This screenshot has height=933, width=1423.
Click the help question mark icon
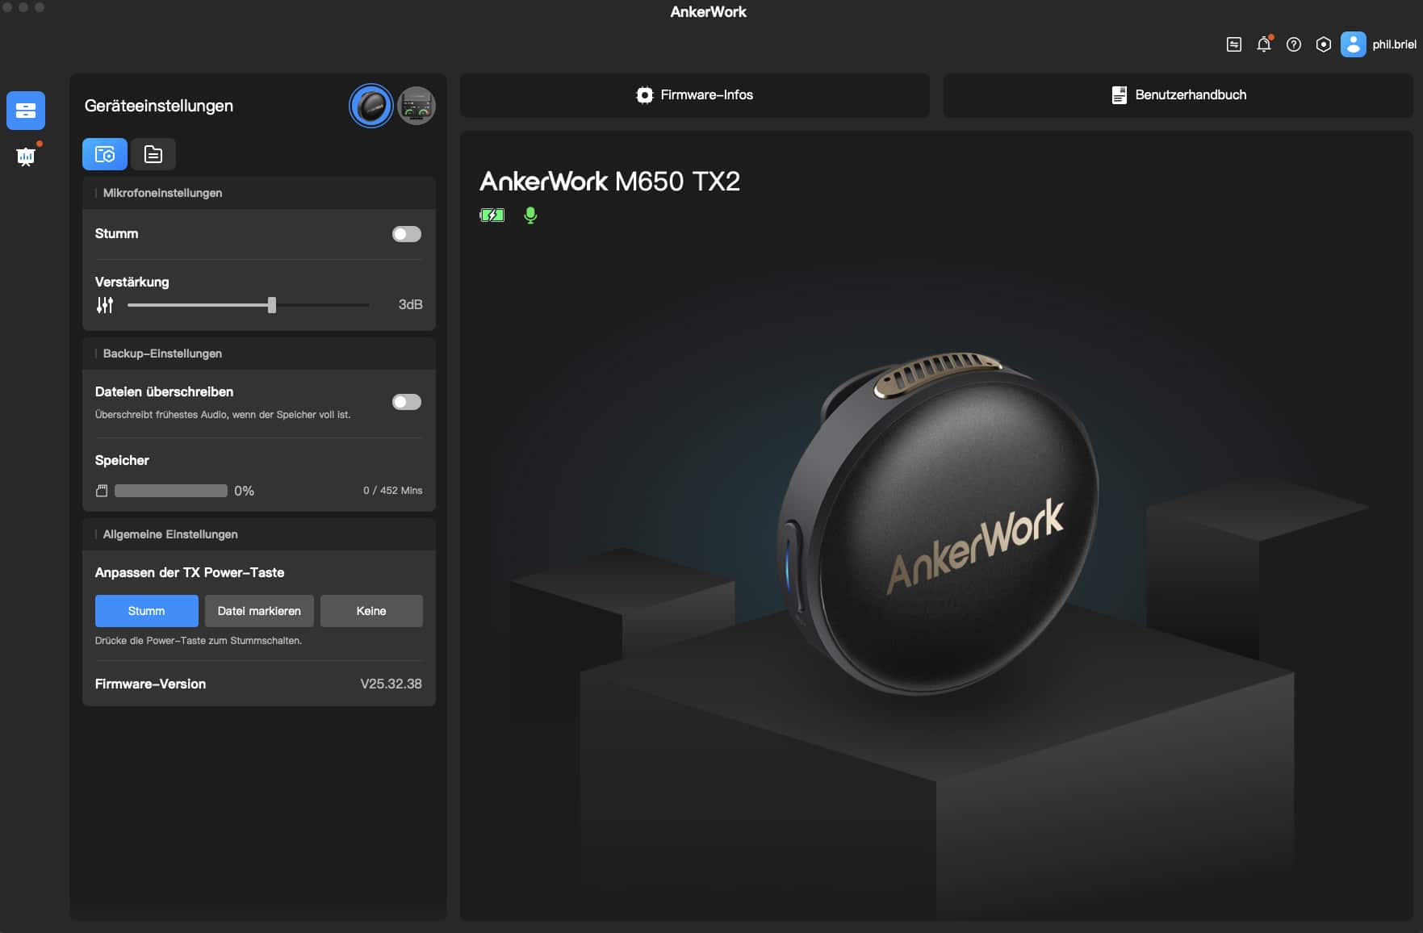(x=1293, y=45)
